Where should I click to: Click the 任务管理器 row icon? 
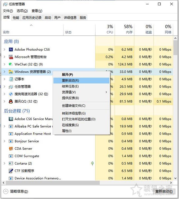click(x=11, y=87)
